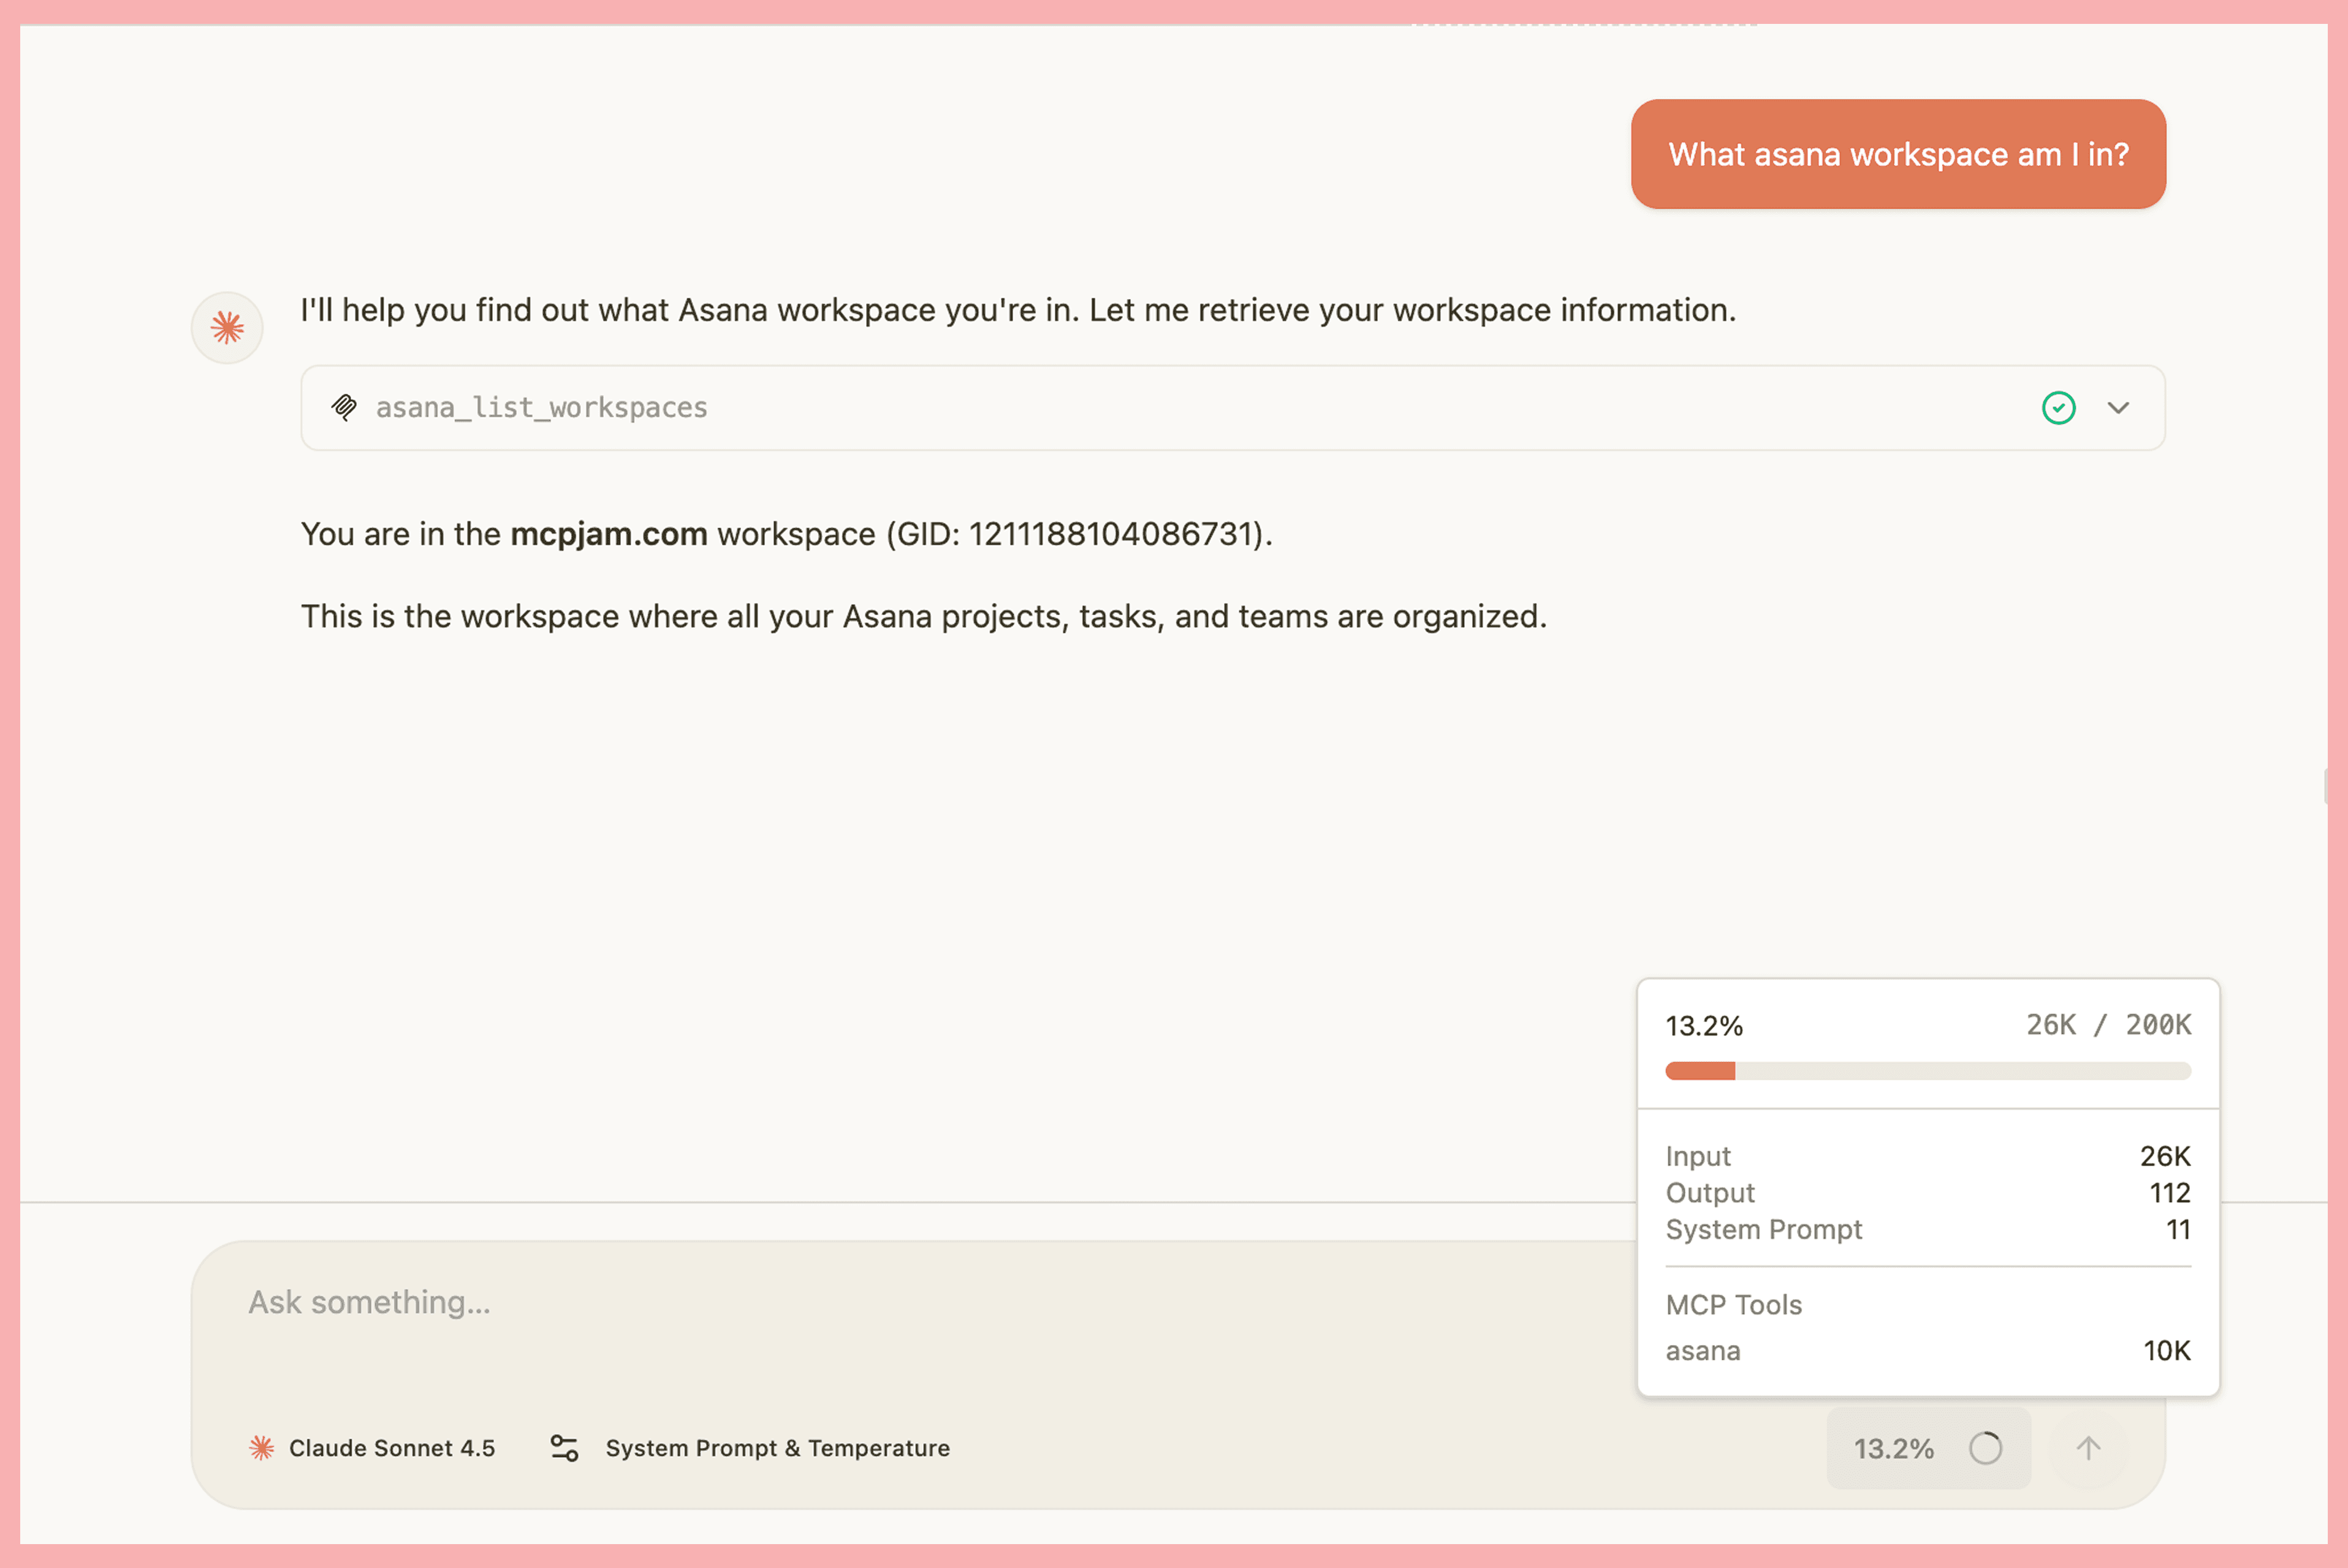Click the 'What asana workspace am I in?' bubble

(x=1897, y=154)
